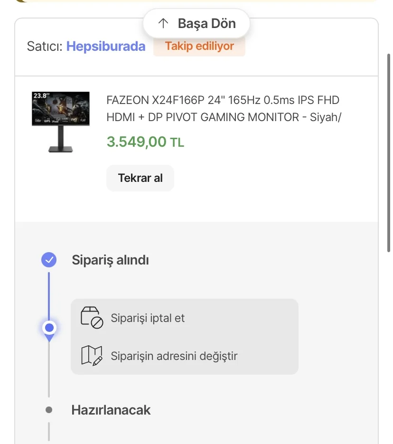
Task: Open the Hepsiburada seller link
Action: [x=106, y=47]
